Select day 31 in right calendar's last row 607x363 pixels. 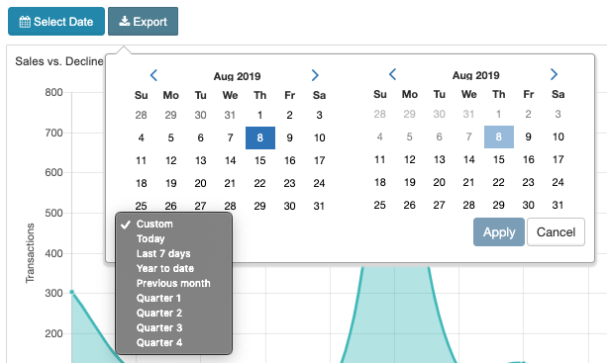point(558,205)
